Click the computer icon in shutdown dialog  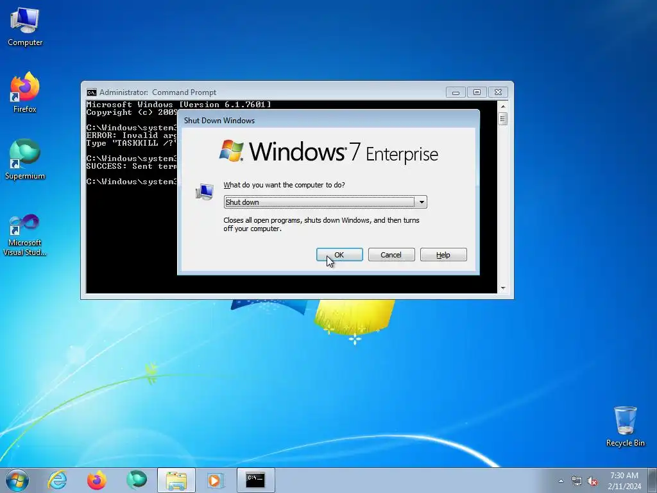205,191
